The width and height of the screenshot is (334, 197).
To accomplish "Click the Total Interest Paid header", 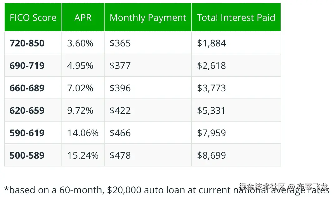I will click(236, 18).
